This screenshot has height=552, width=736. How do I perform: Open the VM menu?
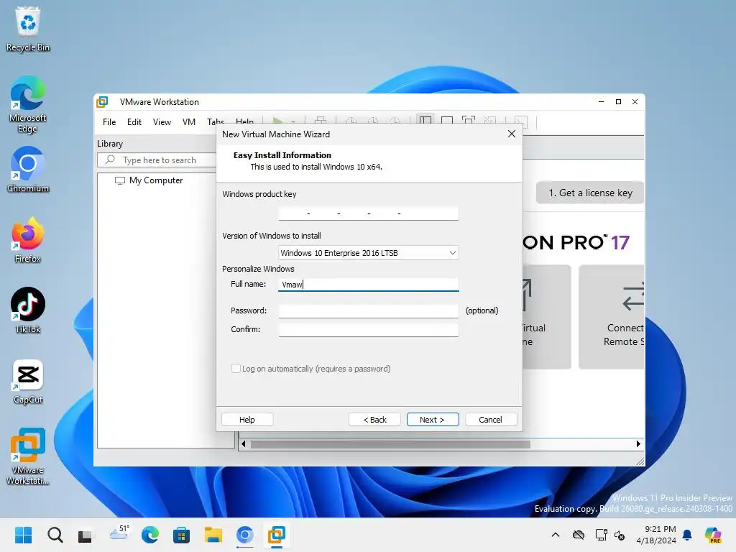189,122
